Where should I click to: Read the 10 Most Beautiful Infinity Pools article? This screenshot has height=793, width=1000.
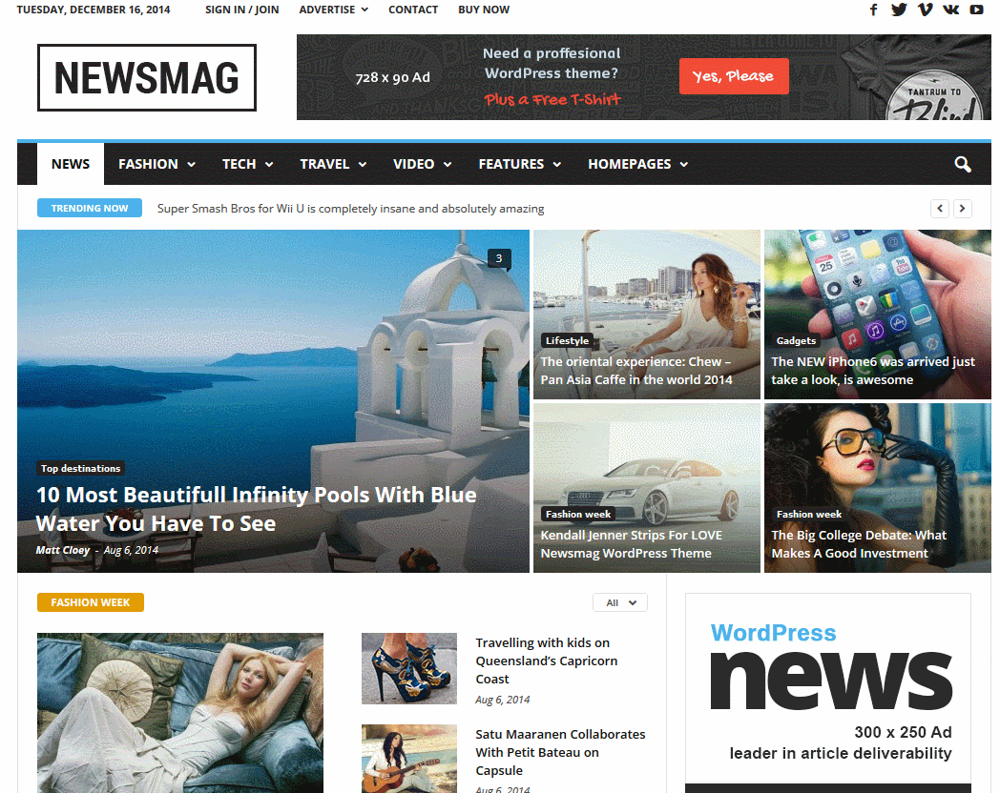(x=257, y=509)
